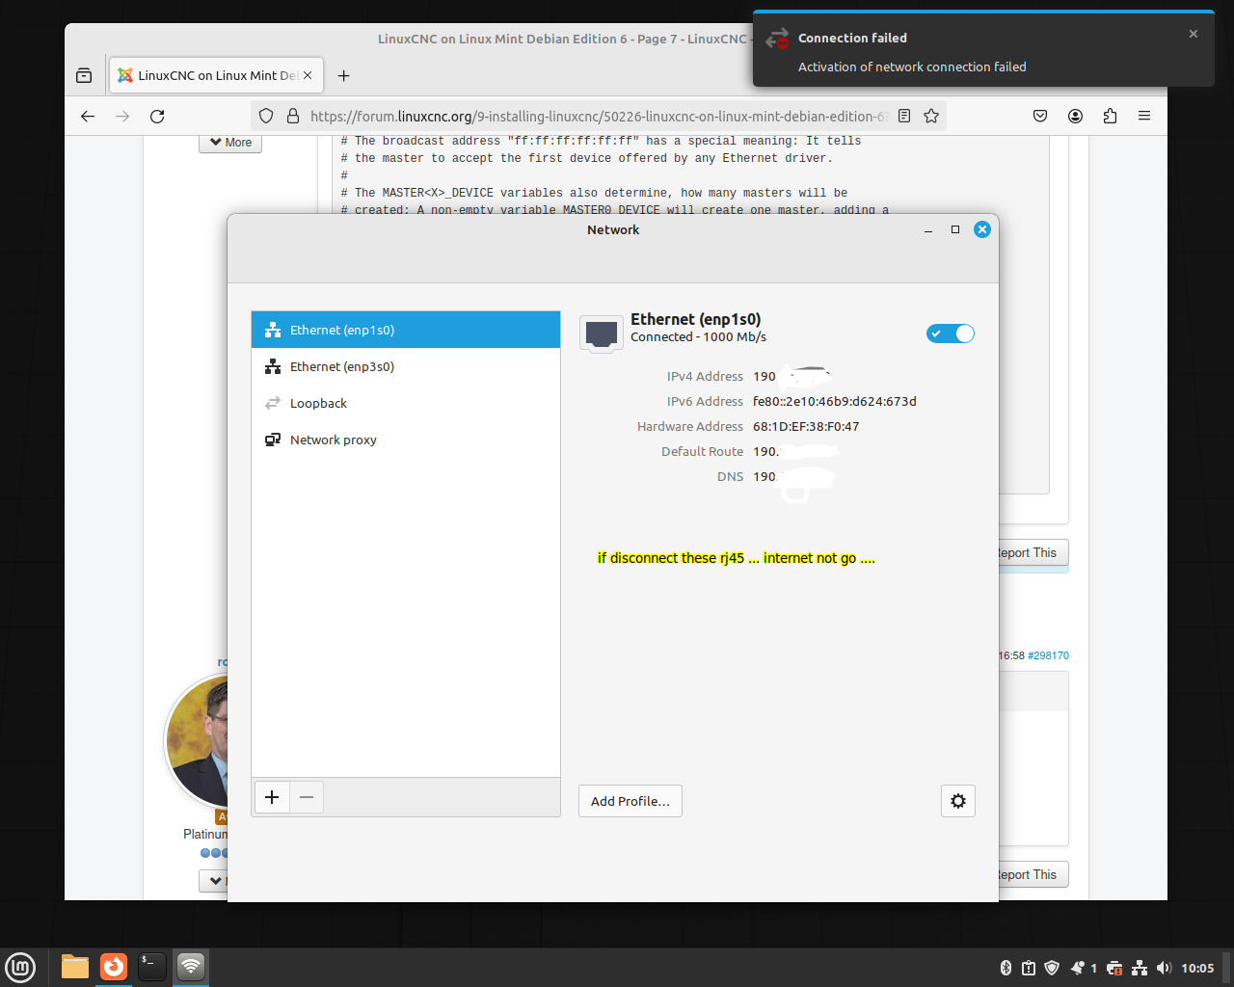Click Report This beside the code post
1234x987 pixels.
point(1032,553)
